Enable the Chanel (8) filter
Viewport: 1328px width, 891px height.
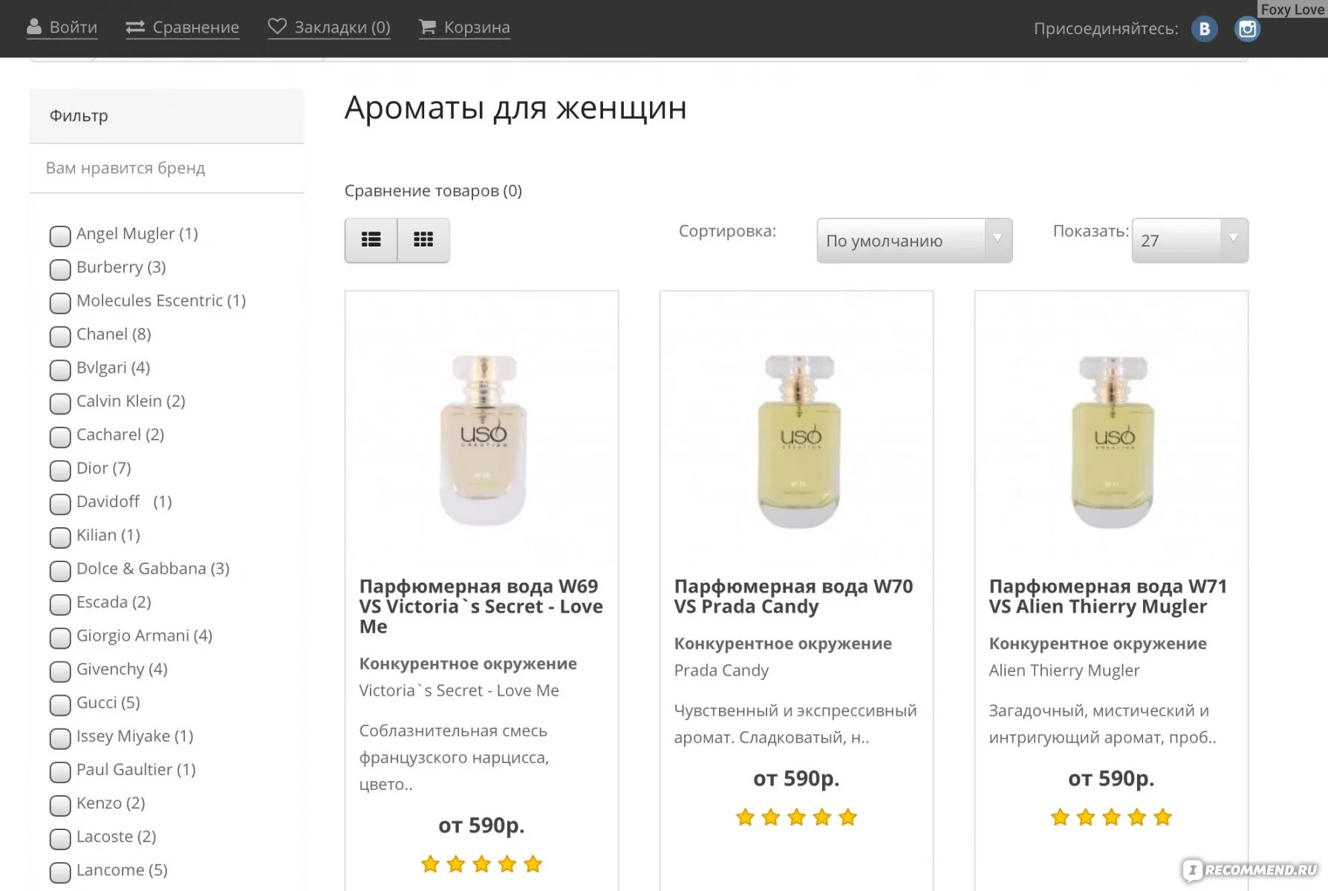[x=60, y=336]
